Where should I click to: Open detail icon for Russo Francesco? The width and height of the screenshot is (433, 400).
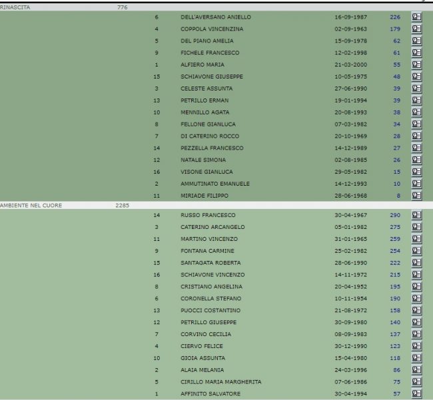click(416, 215)
